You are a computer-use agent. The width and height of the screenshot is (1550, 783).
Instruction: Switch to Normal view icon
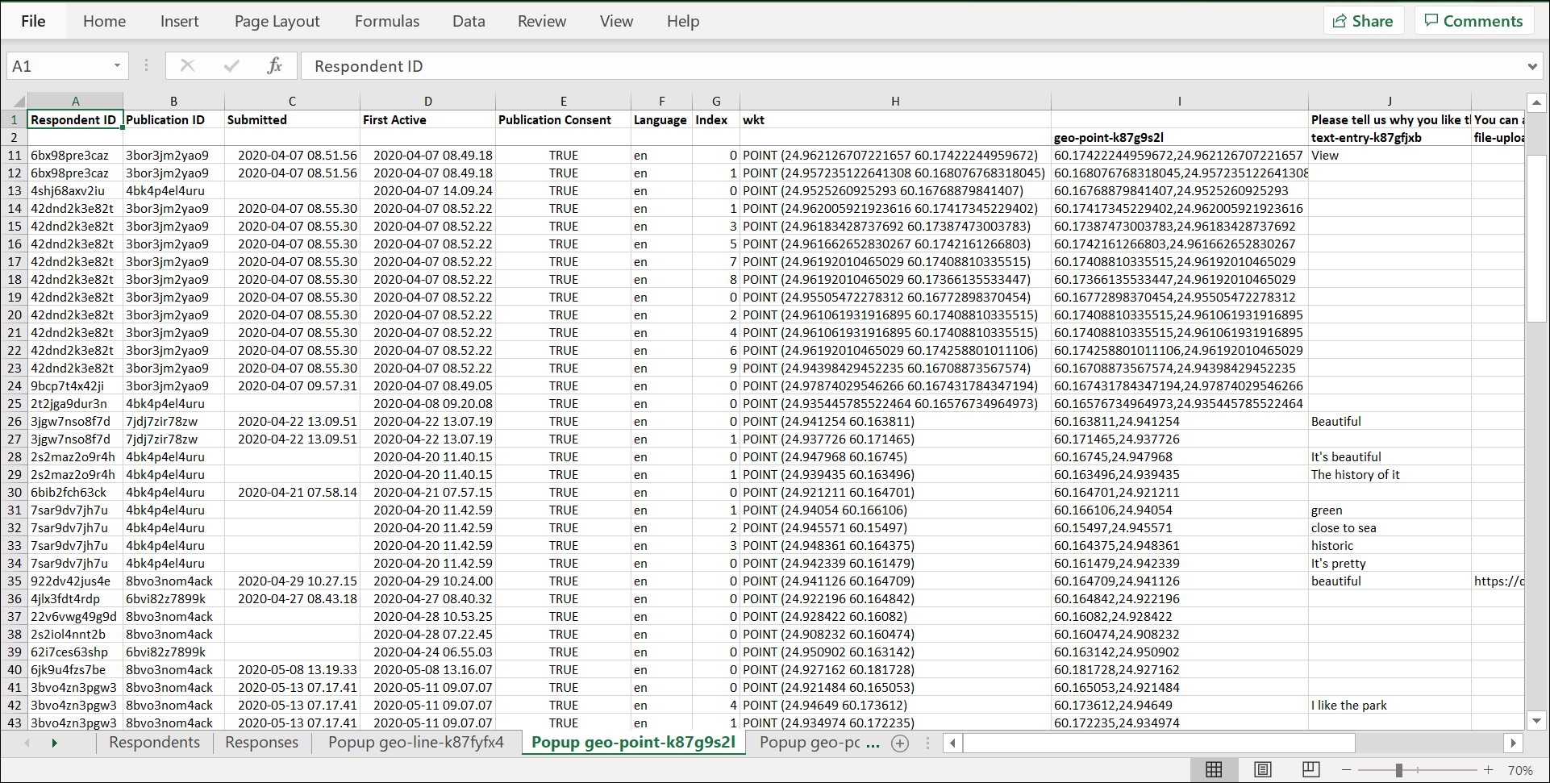pyautogui.click(x=1214, y=769)
